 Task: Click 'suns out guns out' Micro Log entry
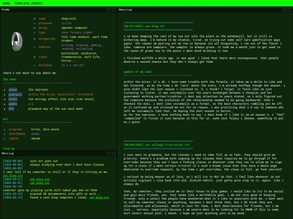pyautogui.click(x=44, y=161)
